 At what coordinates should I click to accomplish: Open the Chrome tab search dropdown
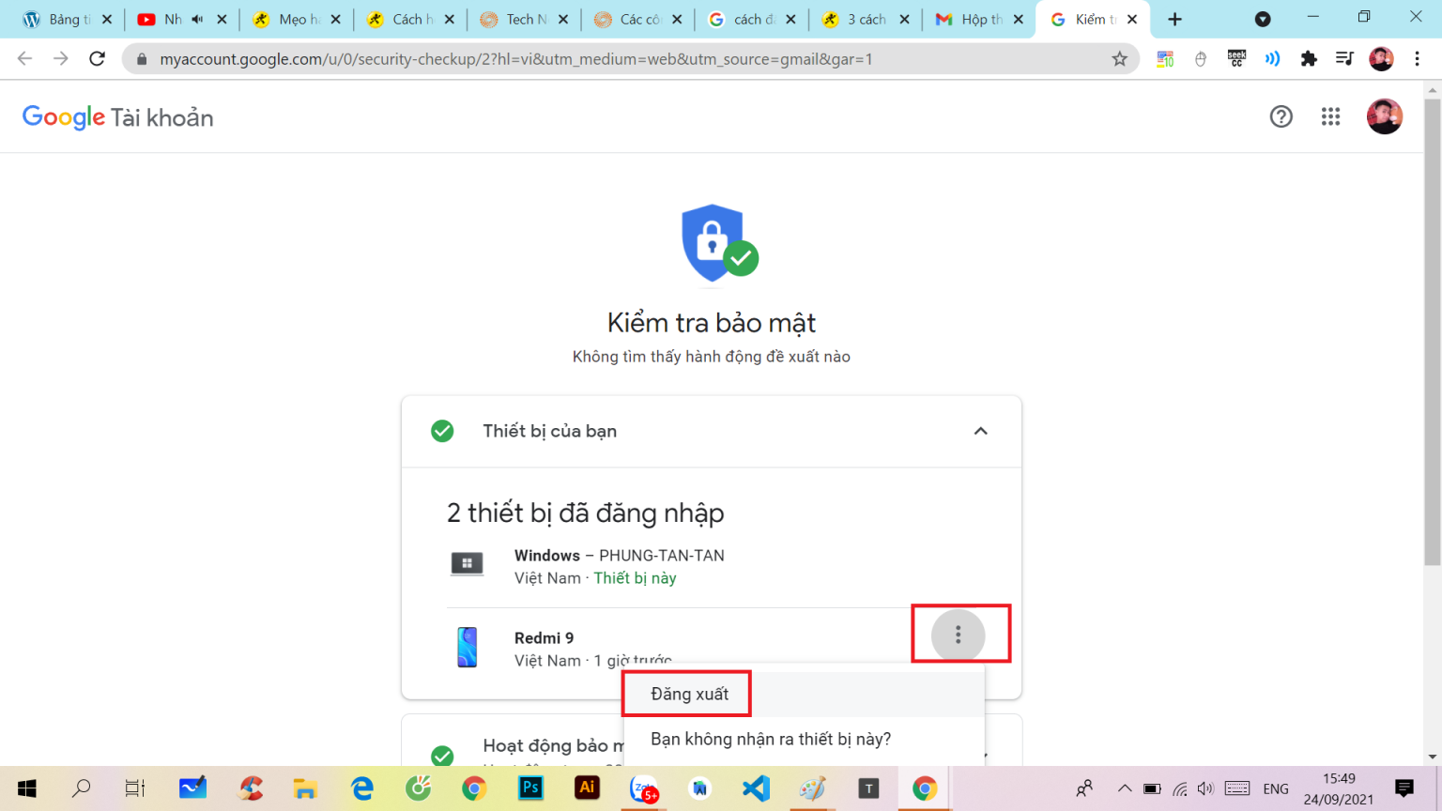(x=1263, y=19)
